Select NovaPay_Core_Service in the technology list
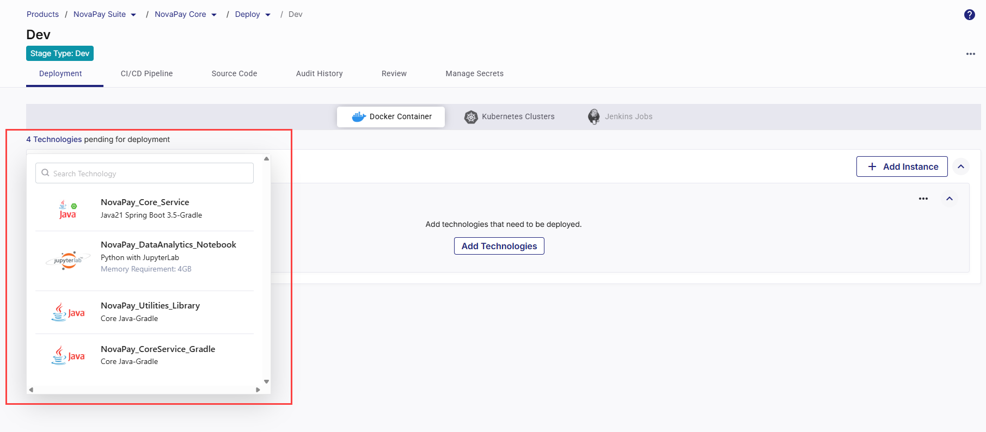986x432 pixels. pos(144,209)
